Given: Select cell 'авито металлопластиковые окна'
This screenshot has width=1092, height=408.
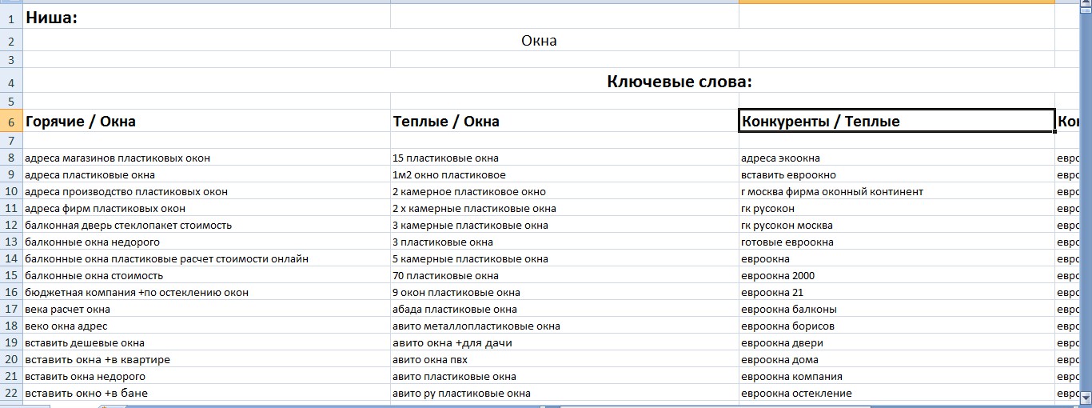Looking at the screenshot, I should (564, 326).
